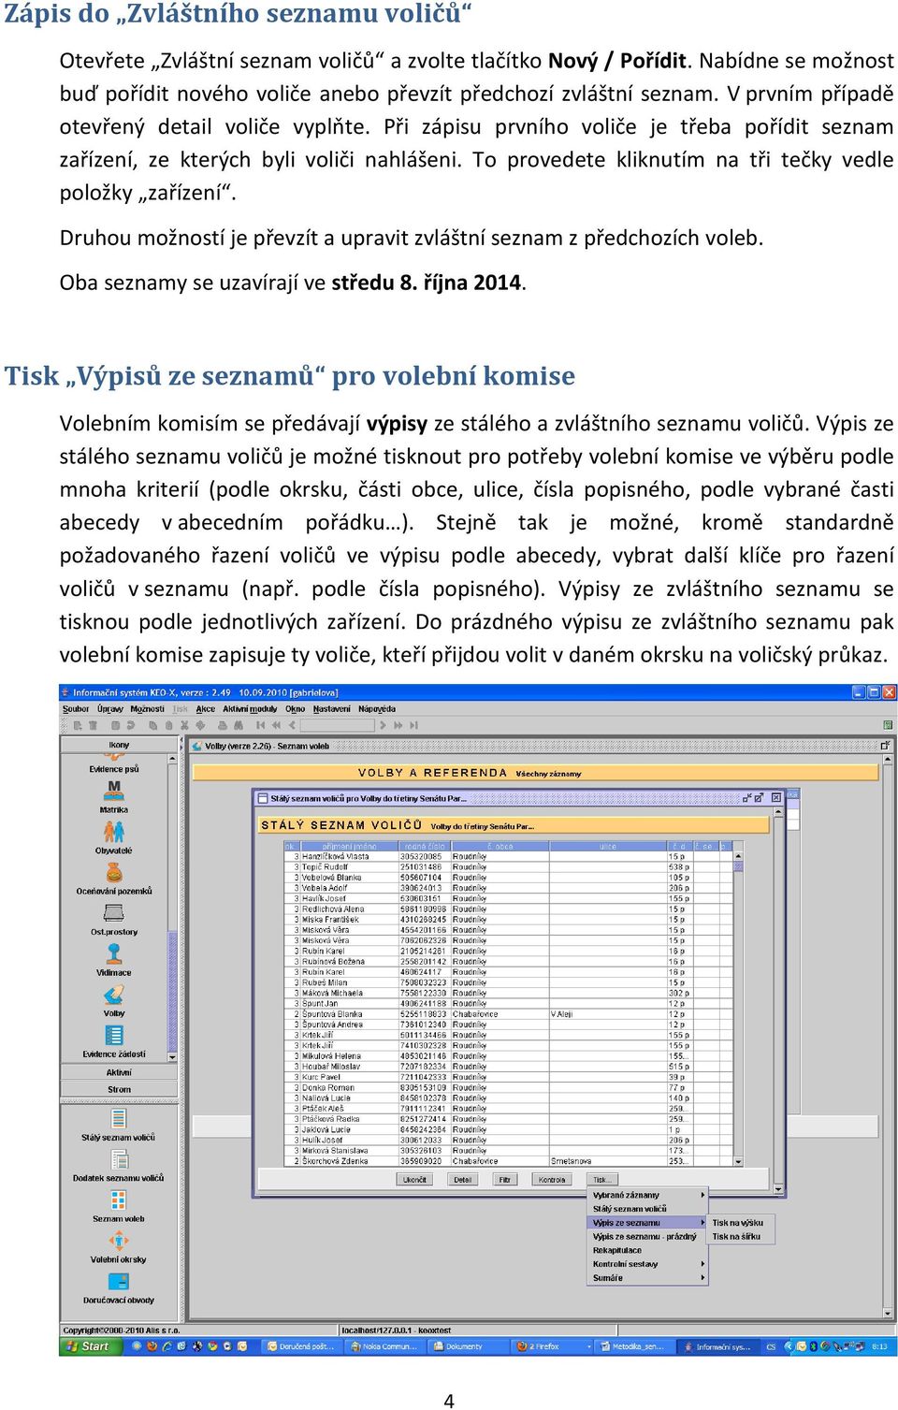
Task: Open the Seznam voleb icon
Action: pyautogui.click(x=119, y=1200)
